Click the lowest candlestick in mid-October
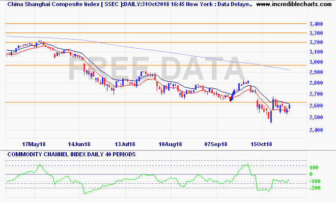The image size is (336, 203). (x=271, y=118)
